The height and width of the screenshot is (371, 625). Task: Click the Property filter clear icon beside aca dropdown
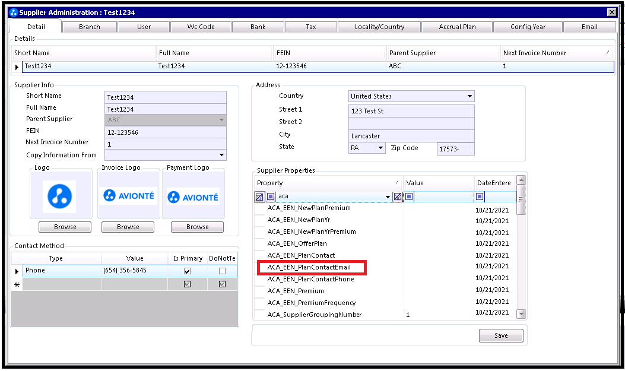(398, 196)
